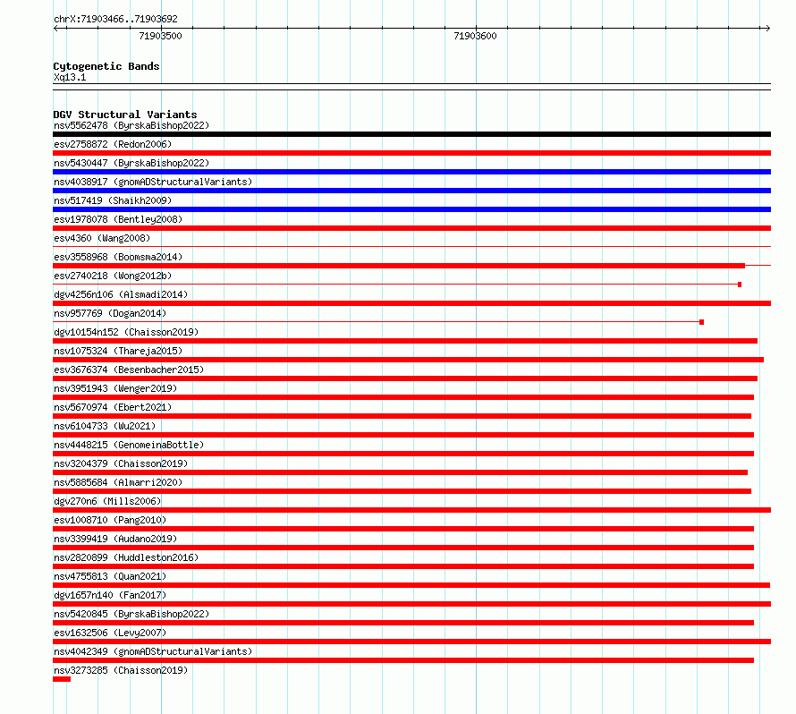
Task: Click the small red end block of esv2740218
Action: pyautogui.click(x=740, y=285)
